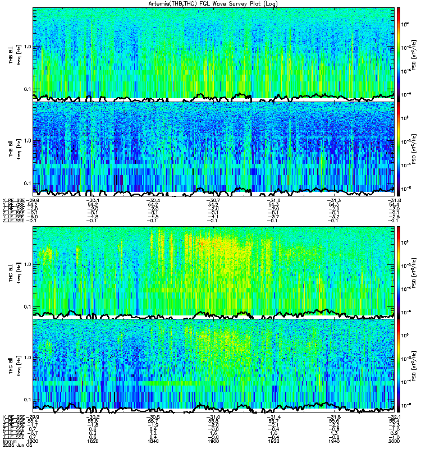421x449 pixels.
Task: Click the color bar beside THB B-perpendicular panel
Action: click(x=399, y=54)
